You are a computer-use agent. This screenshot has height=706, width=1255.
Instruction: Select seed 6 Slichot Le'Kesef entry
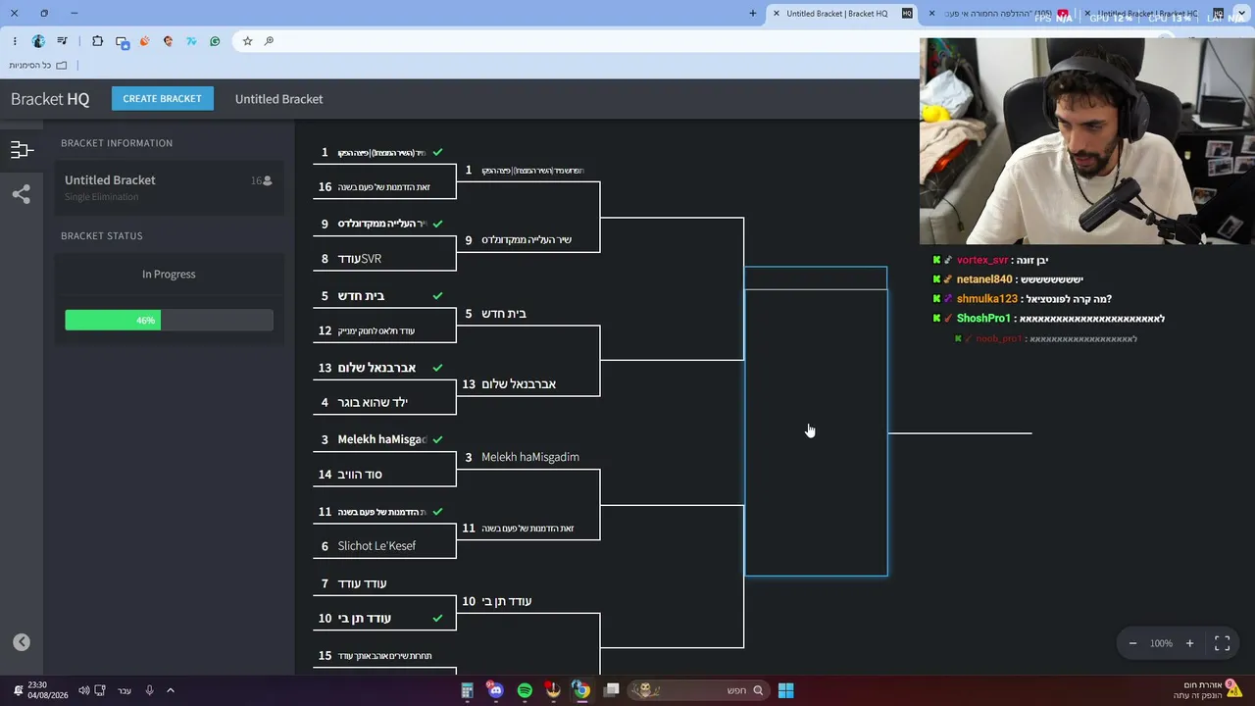pos(384,546)
